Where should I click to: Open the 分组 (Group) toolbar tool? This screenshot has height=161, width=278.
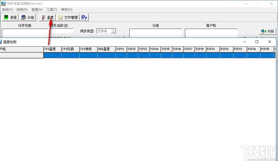[x=27, y=17]
